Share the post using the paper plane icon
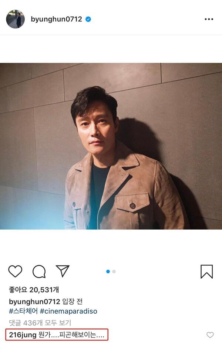This screenshot has width=222, height=343. 63,271
